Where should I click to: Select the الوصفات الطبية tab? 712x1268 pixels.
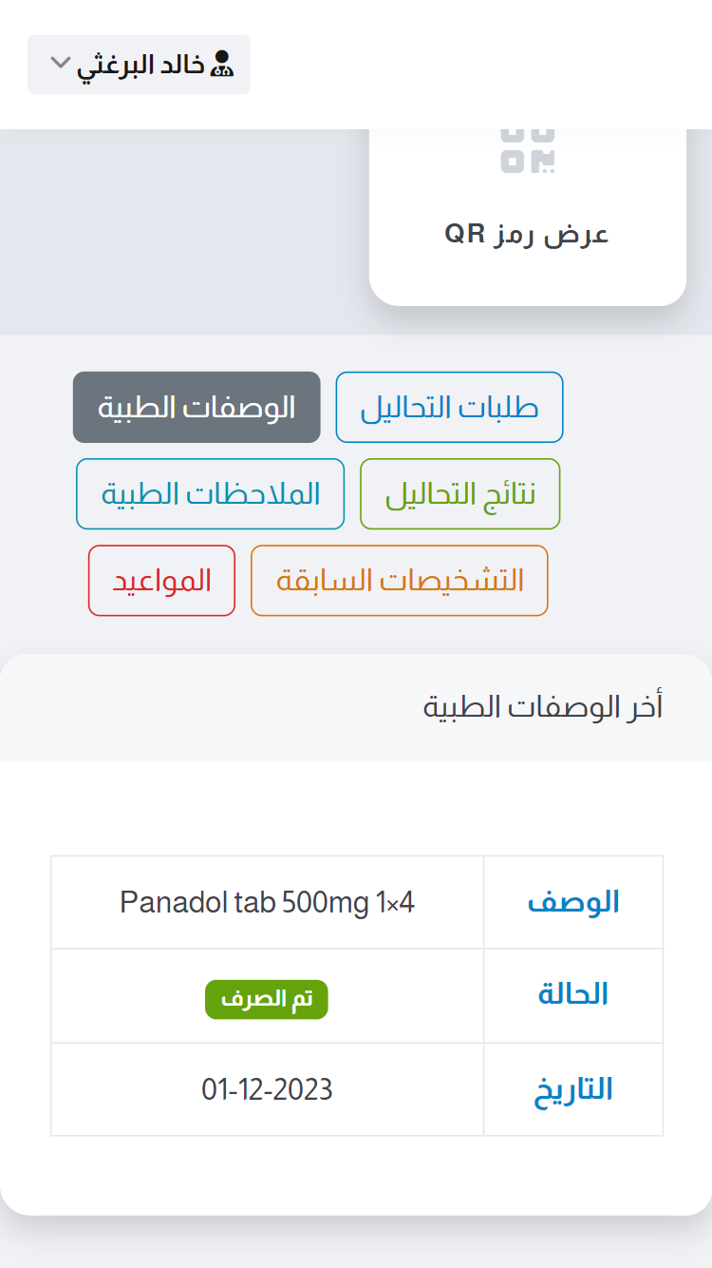click(196, 407)
